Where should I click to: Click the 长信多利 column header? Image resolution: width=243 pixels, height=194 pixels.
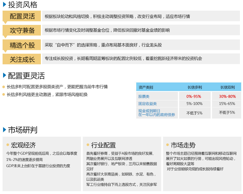[194, 87]
